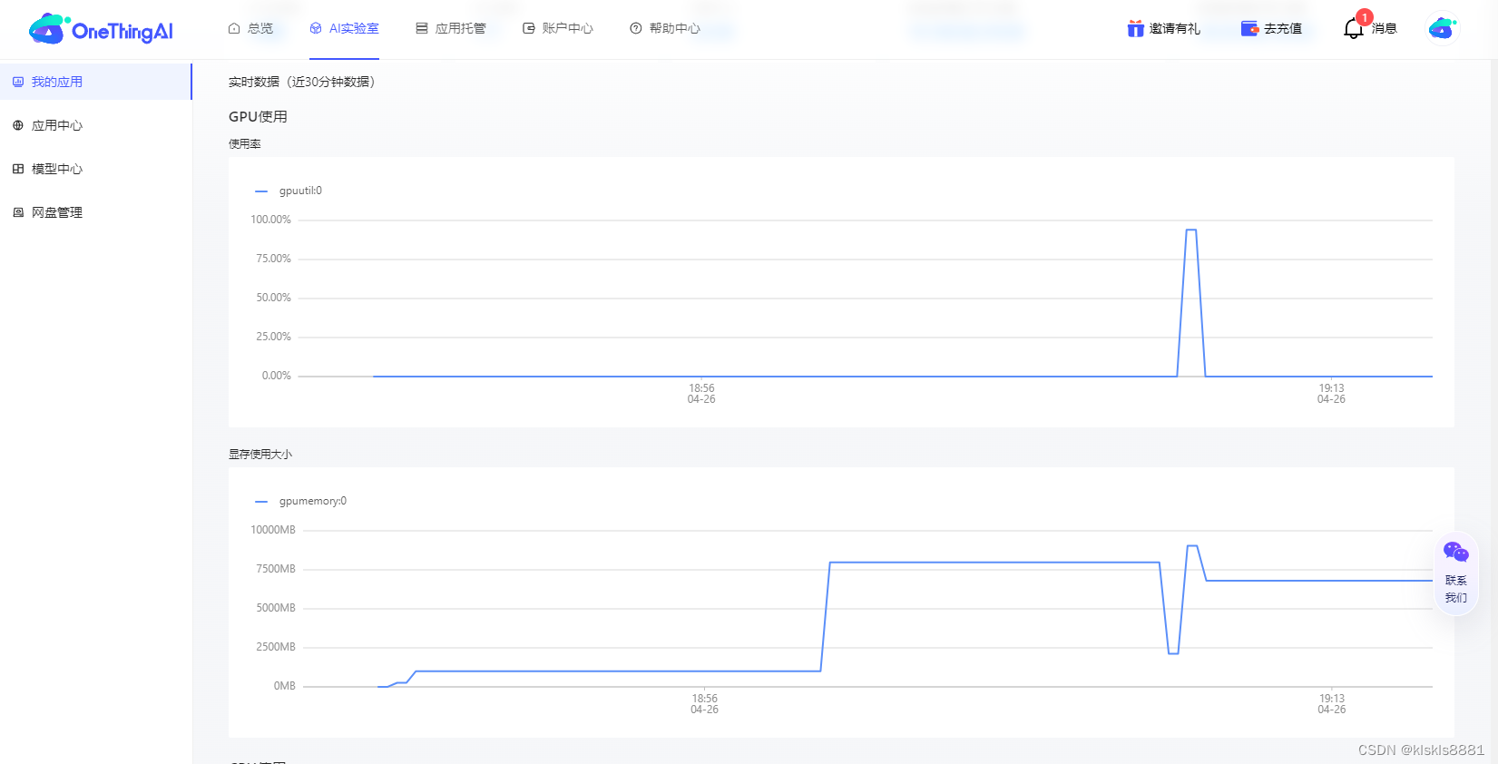Viewport: 1498px width, 764px height.
Task: Click the 7500MB axis label
Action: click(276, 569)
